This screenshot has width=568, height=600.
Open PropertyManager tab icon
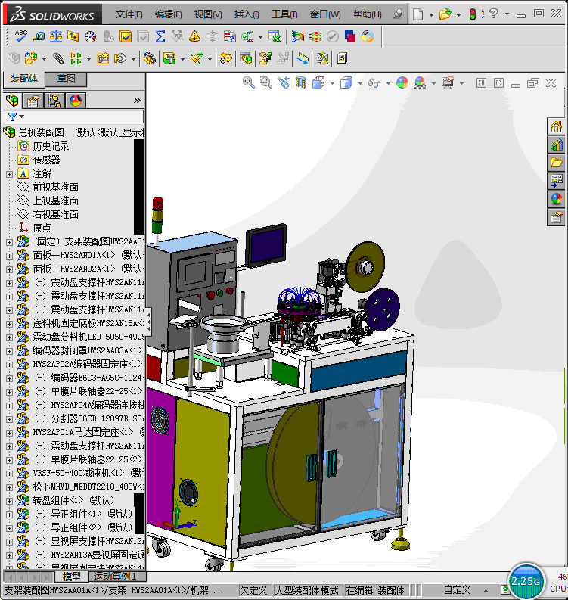(33, 101)
